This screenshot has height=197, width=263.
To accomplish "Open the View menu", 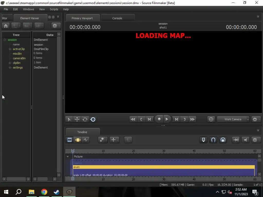I will click(x=42, y=9).
